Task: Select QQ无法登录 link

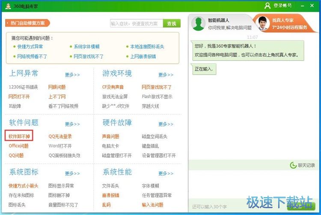Action: click(60, 136)
